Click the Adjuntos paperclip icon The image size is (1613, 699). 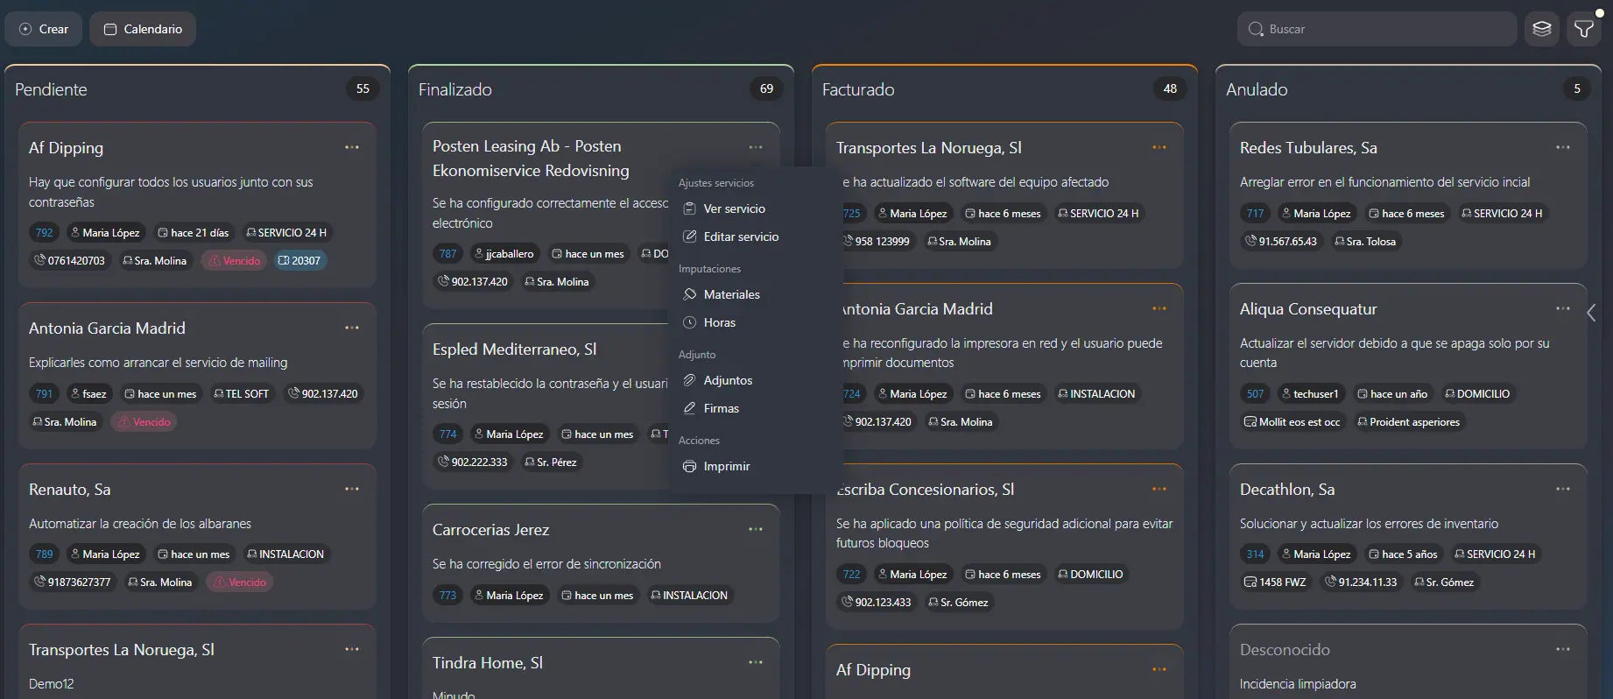(690, 380)
